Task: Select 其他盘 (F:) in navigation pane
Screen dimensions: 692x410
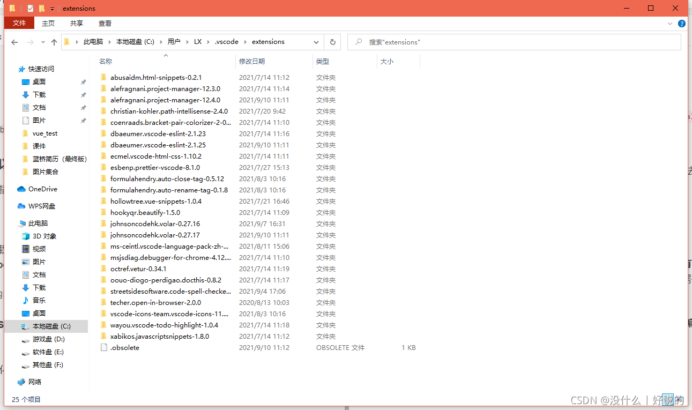Action: (48, 365)
